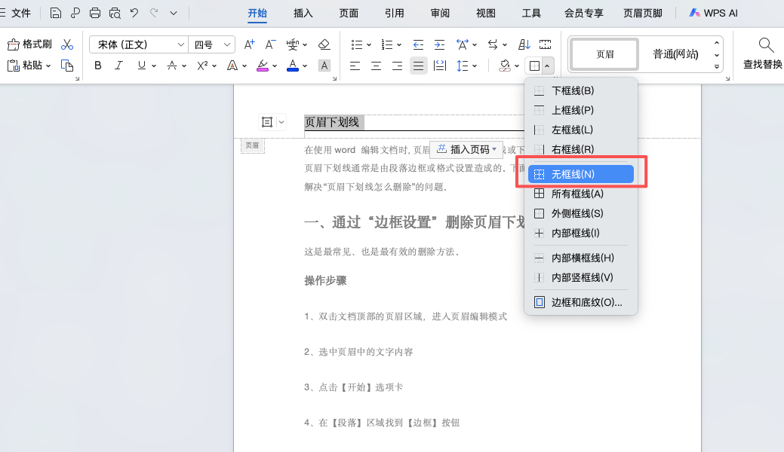Click the 页眉 tag in the document margin
Viewport: 784px width, 452px height.
click(252, 145)
